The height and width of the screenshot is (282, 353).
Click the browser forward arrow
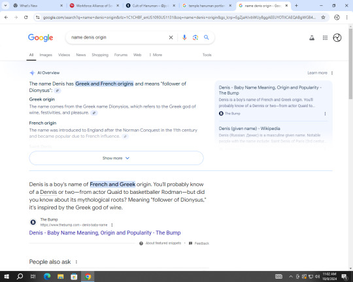point(16,18)
